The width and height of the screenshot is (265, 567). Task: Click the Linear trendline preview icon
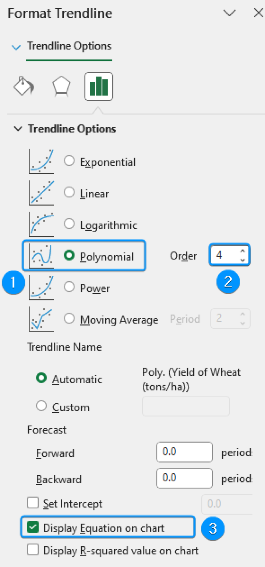pyautogui.click(x=41, y=192)
